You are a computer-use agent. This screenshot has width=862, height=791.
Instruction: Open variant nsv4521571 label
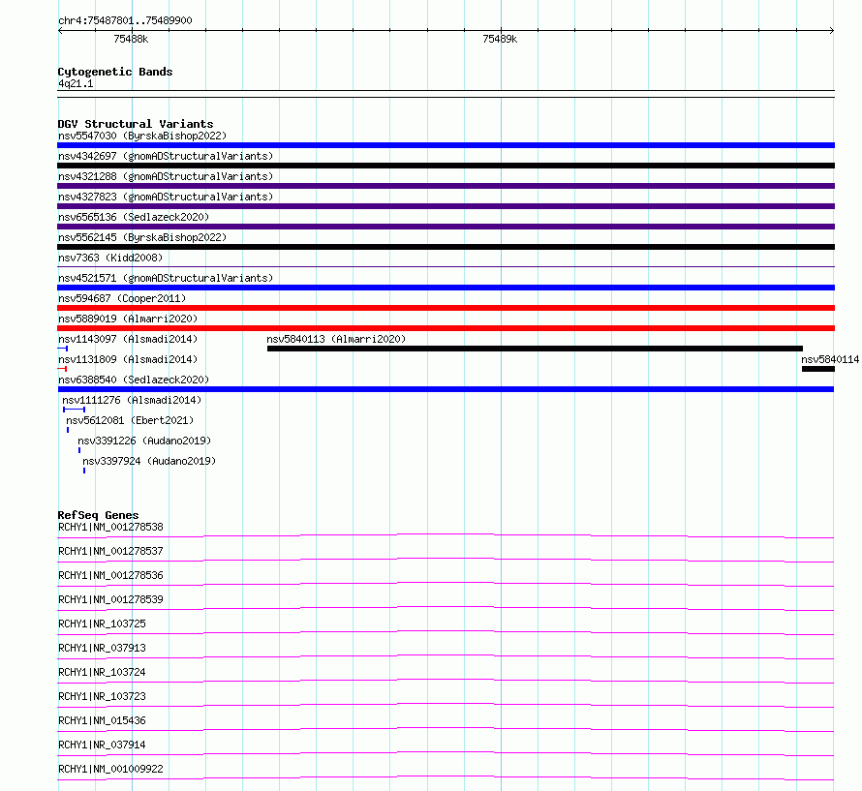(x=166, y=278)
